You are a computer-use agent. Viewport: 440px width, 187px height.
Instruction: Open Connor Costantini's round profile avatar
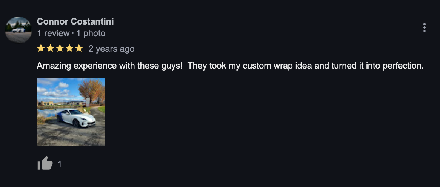(18, 30)
